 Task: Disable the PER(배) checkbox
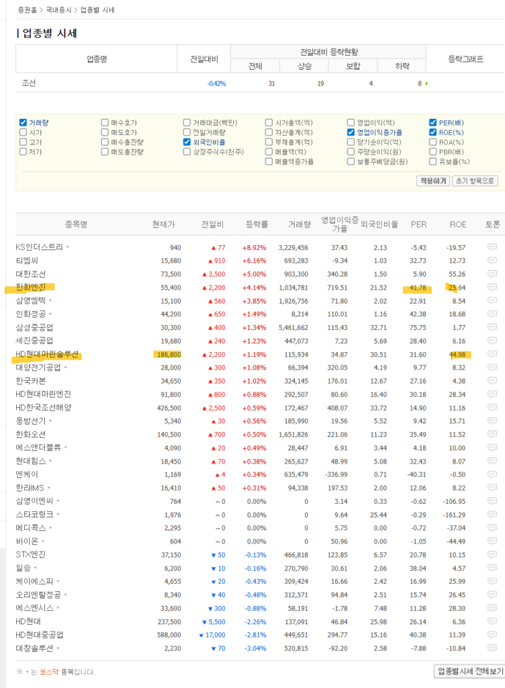(432, 123)
